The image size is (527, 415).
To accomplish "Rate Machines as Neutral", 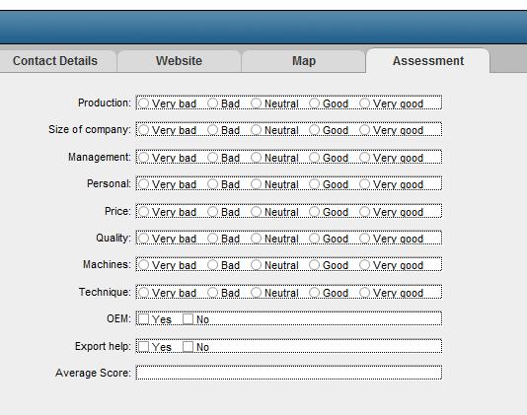I will coord(256,265).
